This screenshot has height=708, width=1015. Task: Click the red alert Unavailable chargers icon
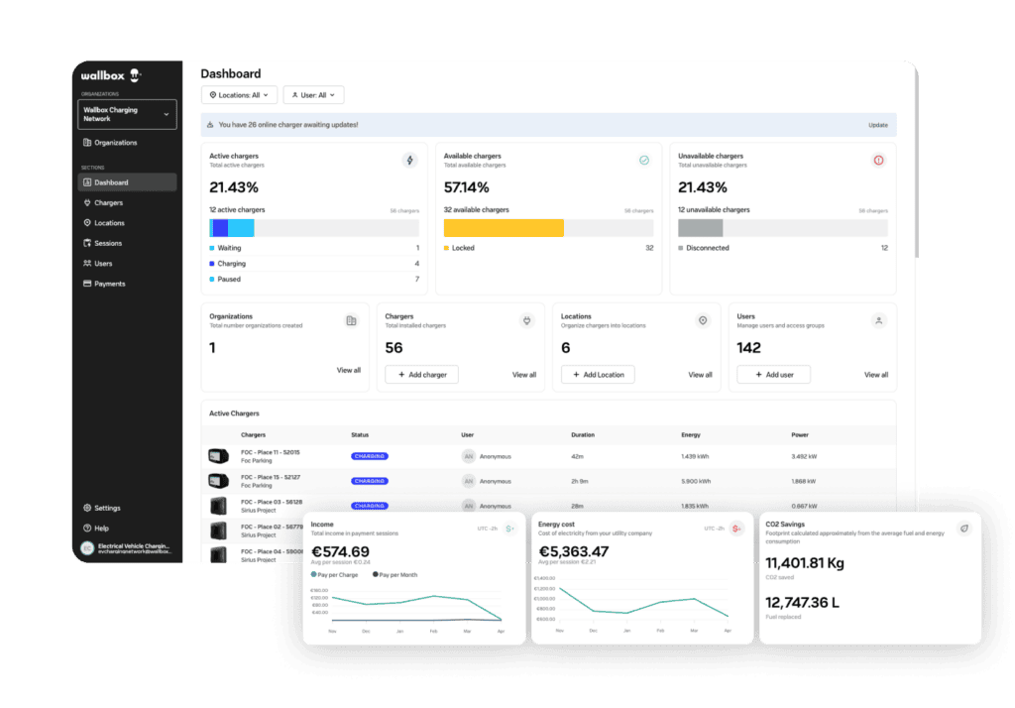coord(878,160)
